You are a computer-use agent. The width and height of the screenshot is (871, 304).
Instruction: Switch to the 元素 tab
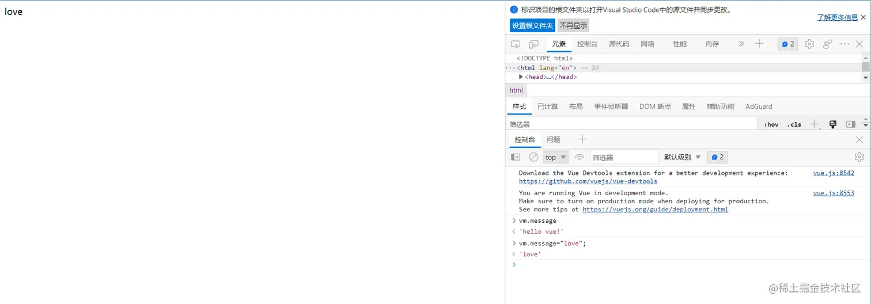point(559,44)
